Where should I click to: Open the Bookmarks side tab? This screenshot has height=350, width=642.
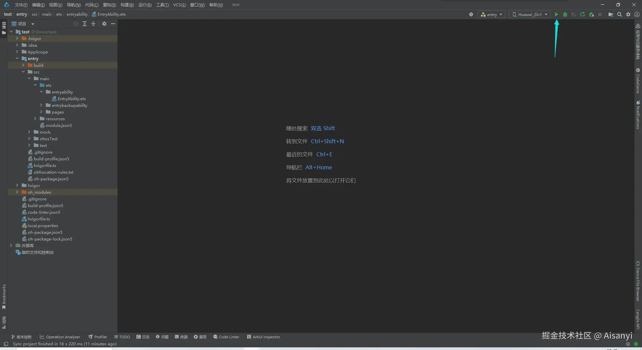click(4, 297)
